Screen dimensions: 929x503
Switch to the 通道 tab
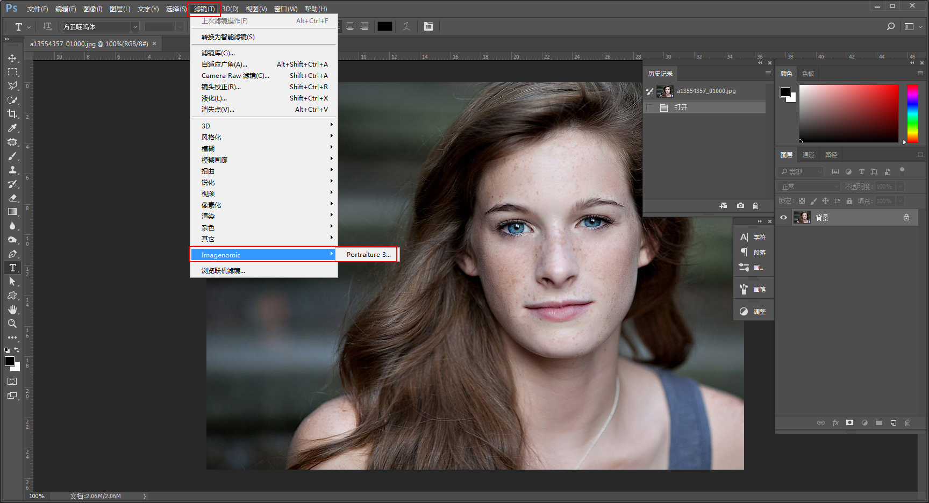click(x=809, y=155)
